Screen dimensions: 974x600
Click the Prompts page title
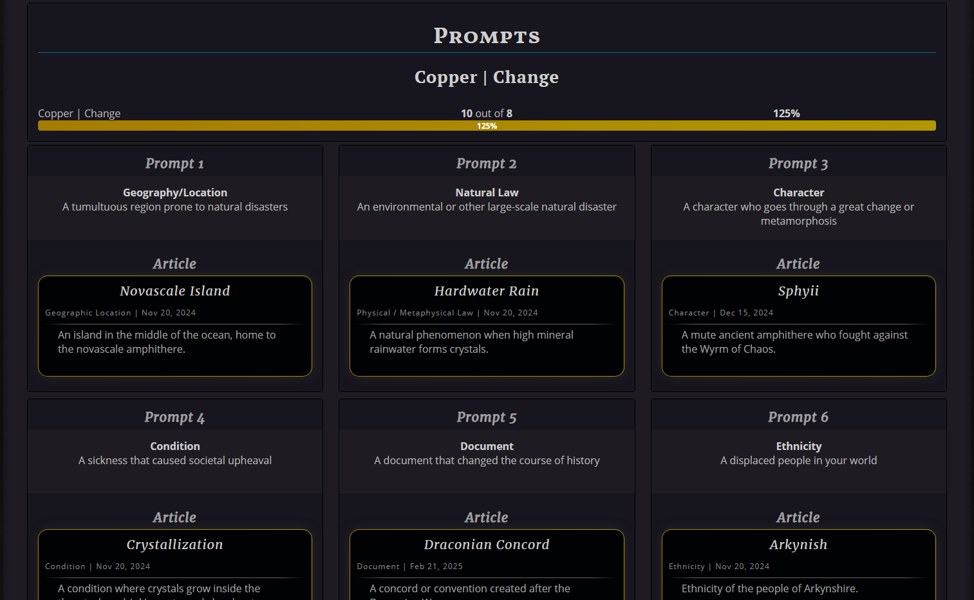point(487,35)
